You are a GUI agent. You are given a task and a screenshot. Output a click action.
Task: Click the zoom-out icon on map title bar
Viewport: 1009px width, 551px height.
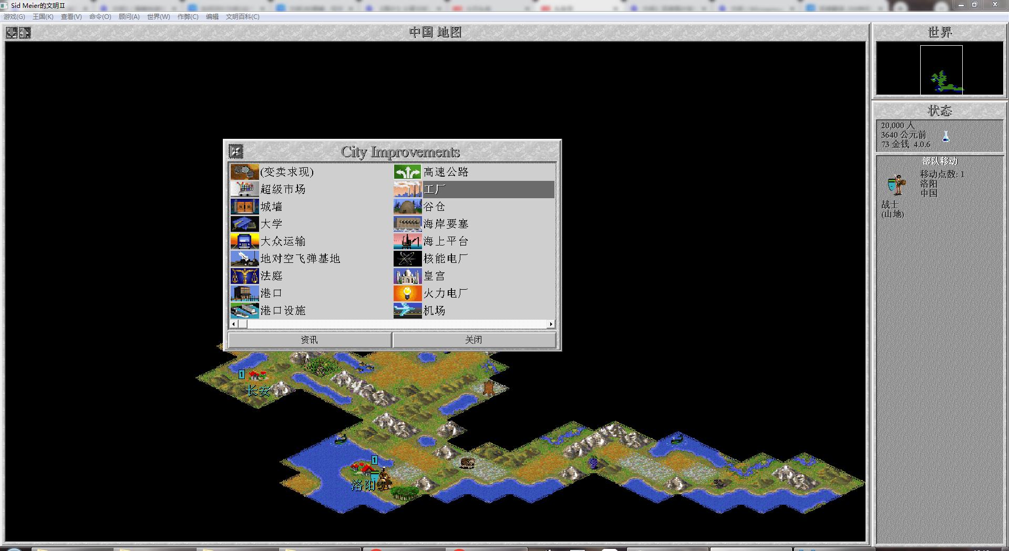tap(12, 33)
